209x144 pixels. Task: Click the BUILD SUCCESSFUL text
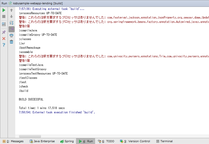31,99
